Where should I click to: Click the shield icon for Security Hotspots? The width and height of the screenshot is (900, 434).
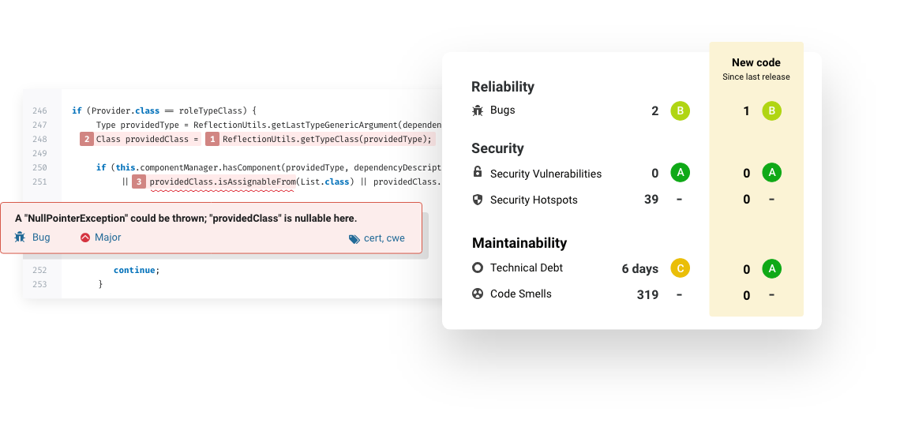click(477, 199)
